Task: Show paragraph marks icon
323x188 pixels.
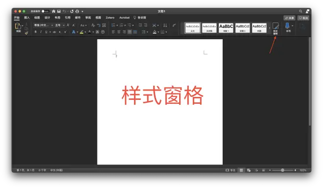Action: point(174,25)
